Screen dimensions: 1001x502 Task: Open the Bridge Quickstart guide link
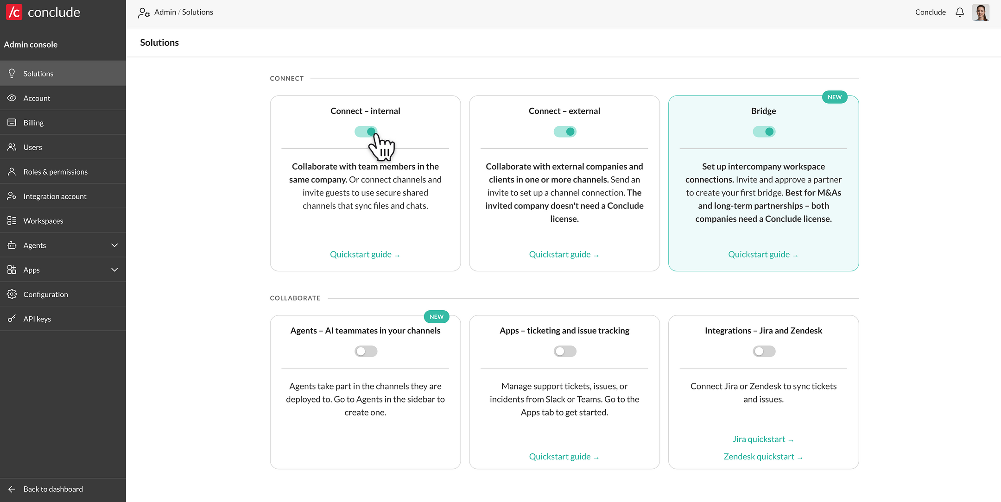(763, 254)
